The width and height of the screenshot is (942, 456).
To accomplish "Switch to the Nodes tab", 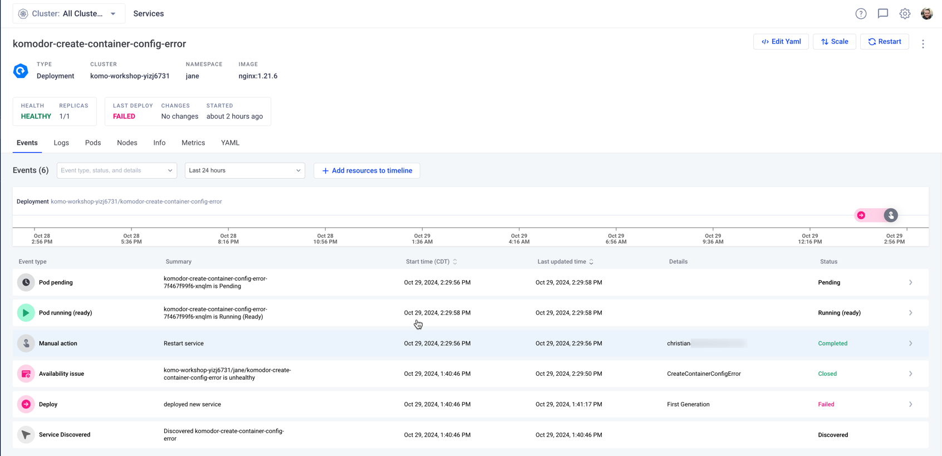I will click(x=127, y=143).
